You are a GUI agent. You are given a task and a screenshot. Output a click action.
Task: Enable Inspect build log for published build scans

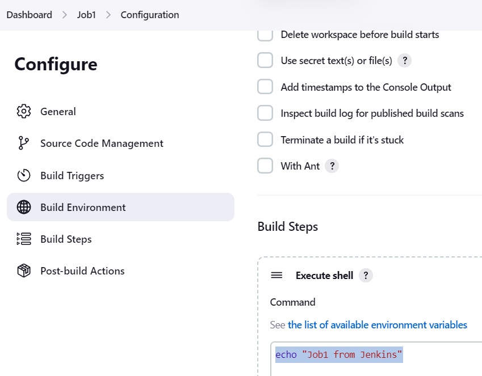pyautogui.click(x=265, y=113)
